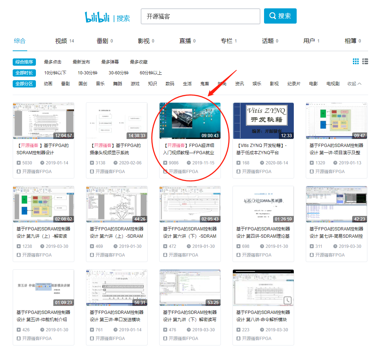Open the 14:38:33 摄像头视频显示系统 thumbnail
Viewport: 379px width, 352px height.
point(117,121)
